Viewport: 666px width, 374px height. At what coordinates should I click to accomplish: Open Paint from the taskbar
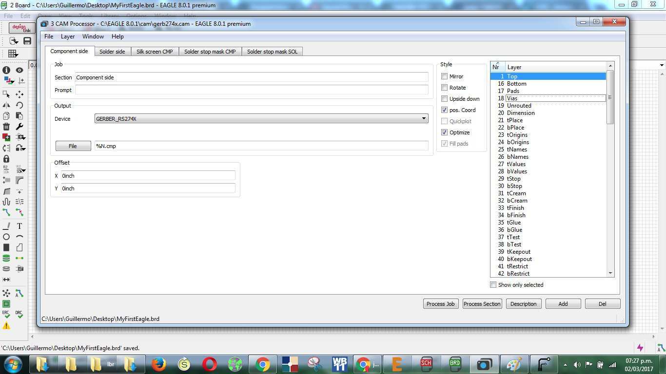[x=514, y=364]
